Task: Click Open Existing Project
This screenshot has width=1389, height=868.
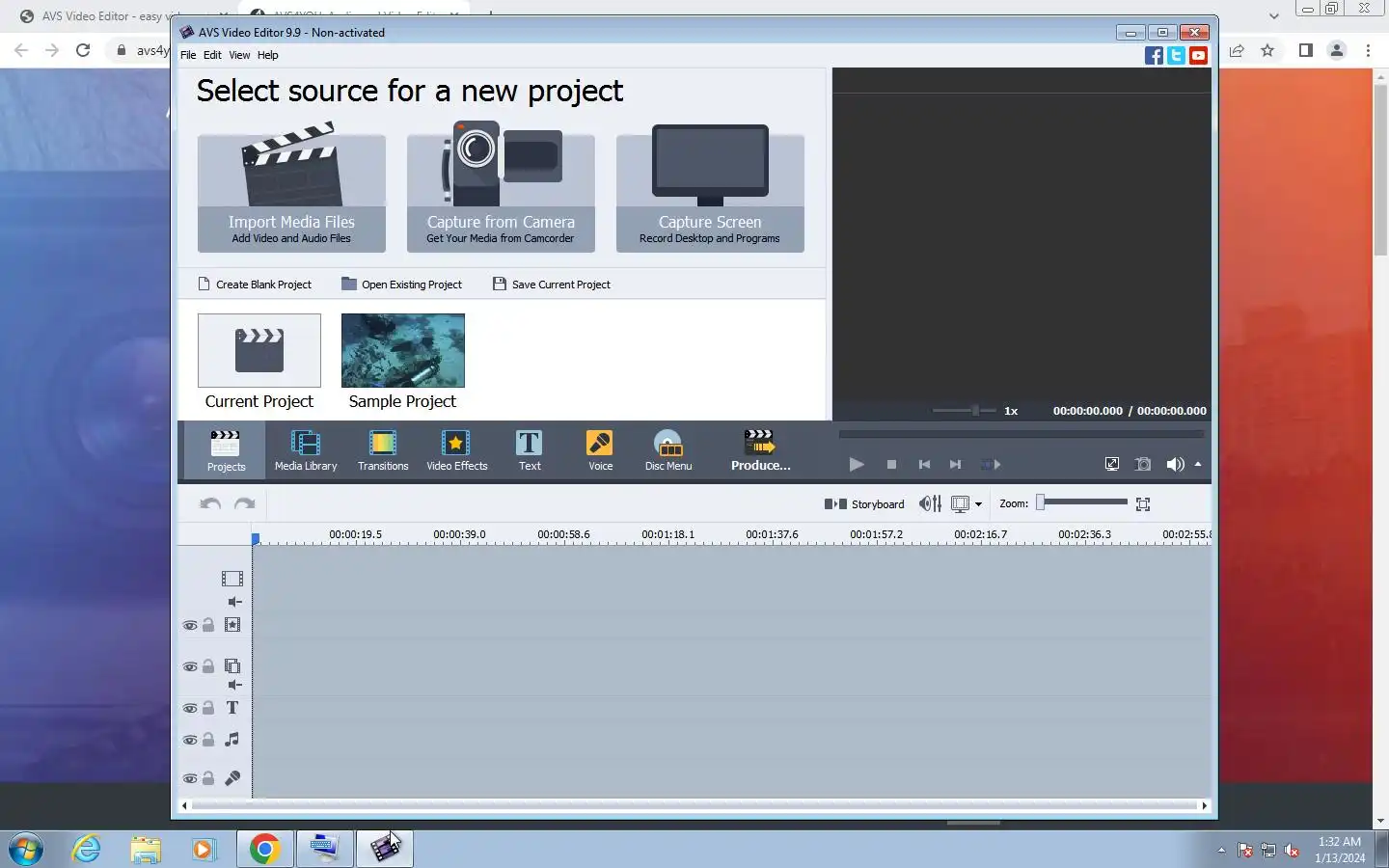Action: coord(401,285)
